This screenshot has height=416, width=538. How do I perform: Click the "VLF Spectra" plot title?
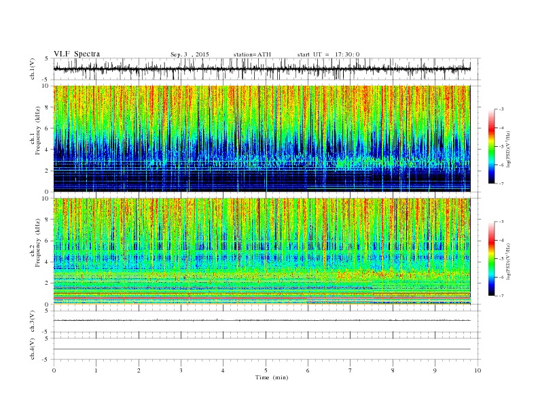tap(77, 54)
